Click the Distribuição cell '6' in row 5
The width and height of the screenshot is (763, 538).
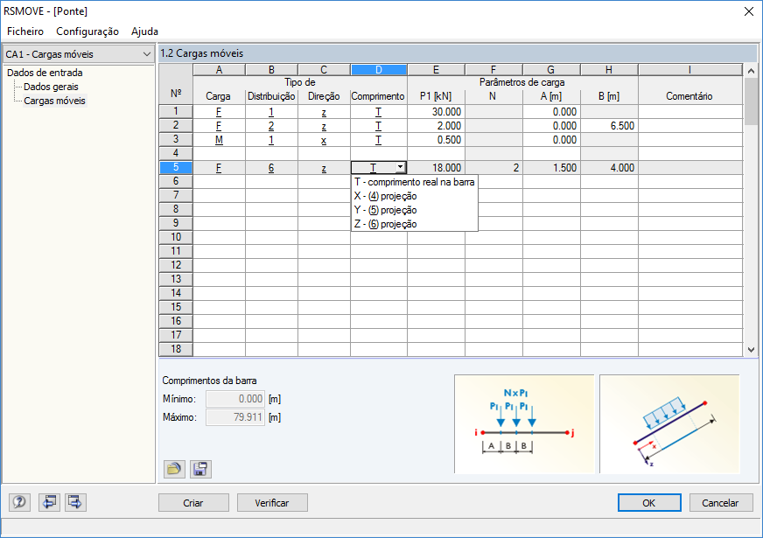[271, 167]
